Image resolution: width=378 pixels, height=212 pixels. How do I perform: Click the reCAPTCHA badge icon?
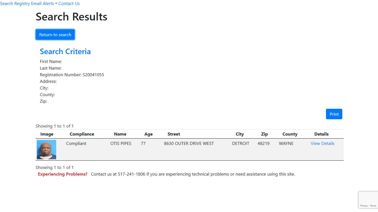point(368,198)
